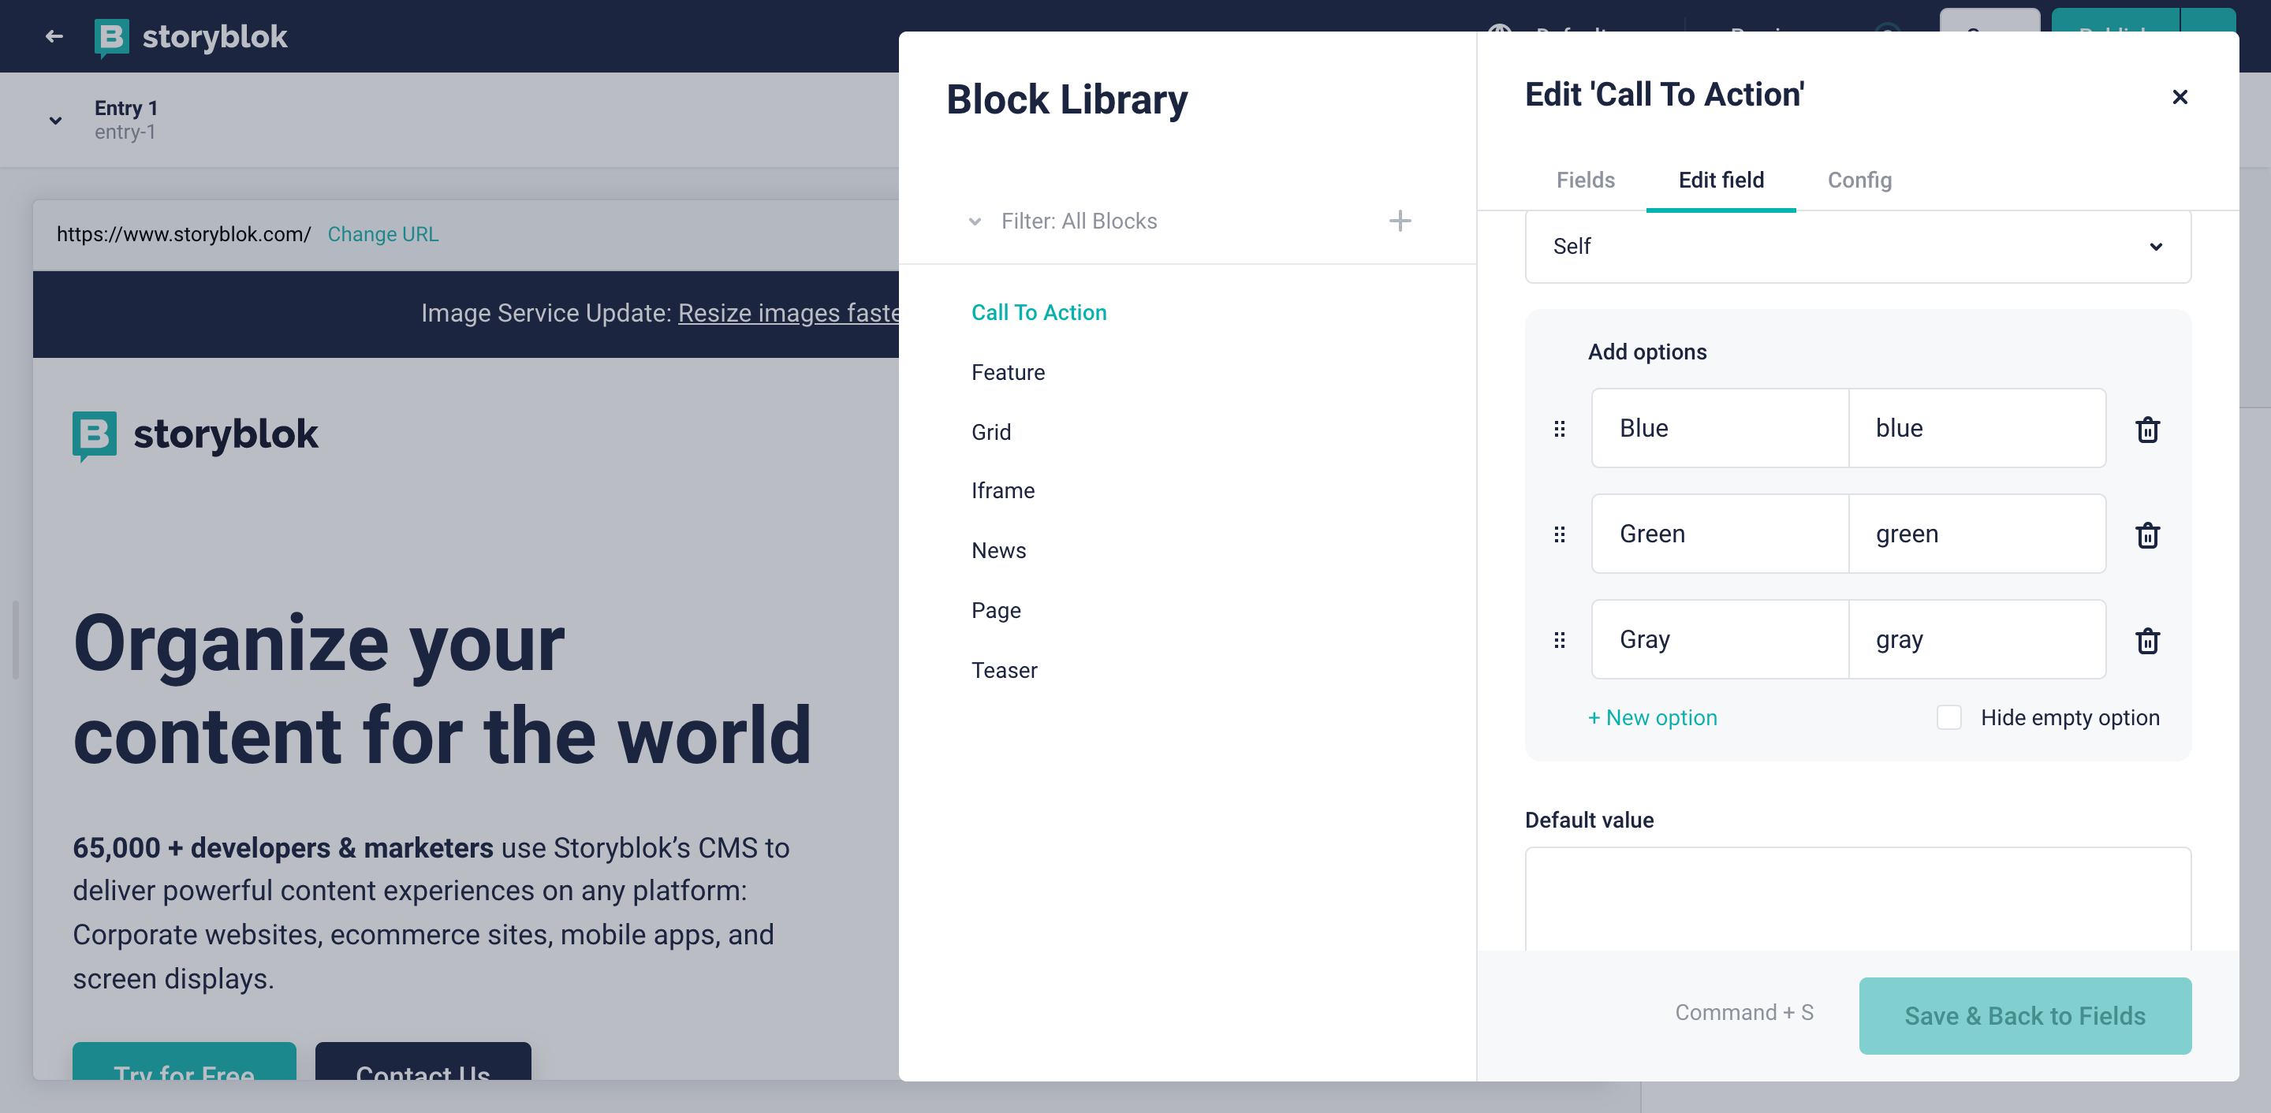Image resolution: width=2271 pixels, height=1113 pixels.
Task: Expand the Entry 1 chevron
Action: coord(55,120)
